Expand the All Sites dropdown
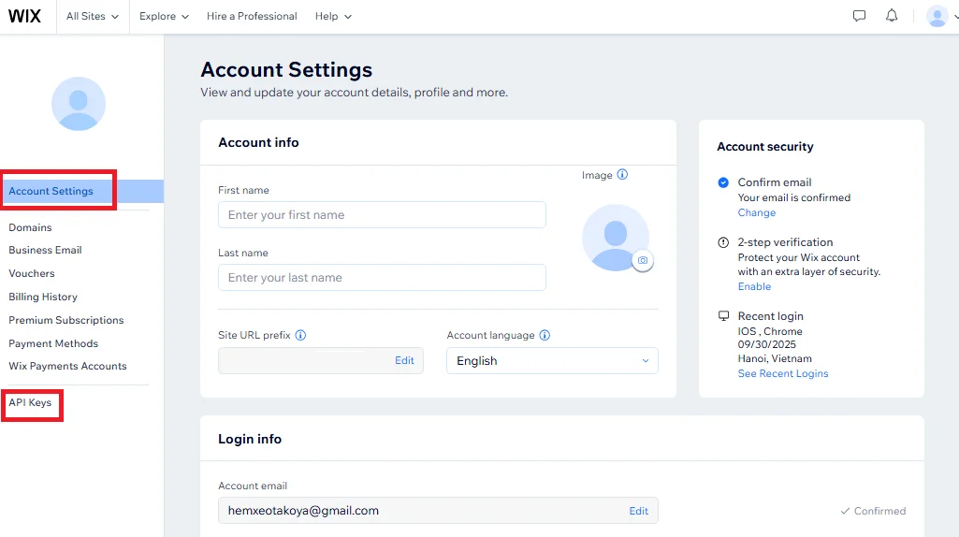The width and height of the screenshot is (959, 537). (x=93, y=17)
